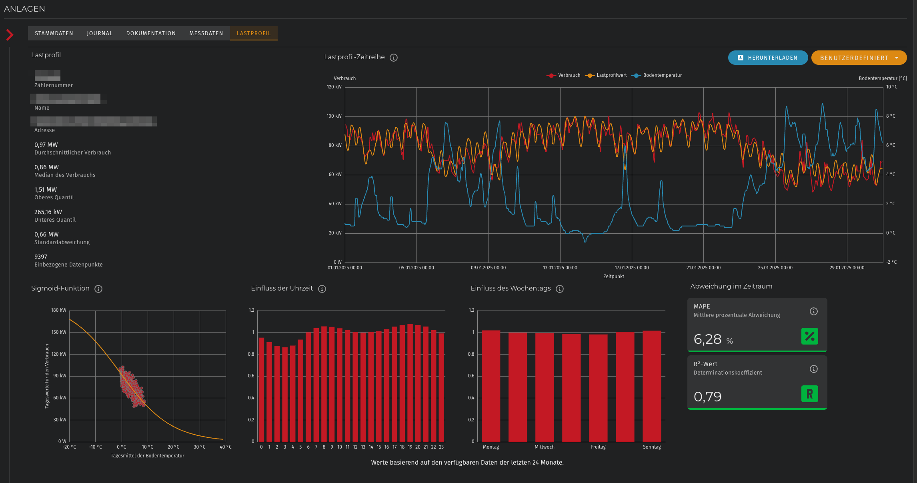Click green percent icon on MAPE card
Screen dimensions: 917x483
[809, 336]
